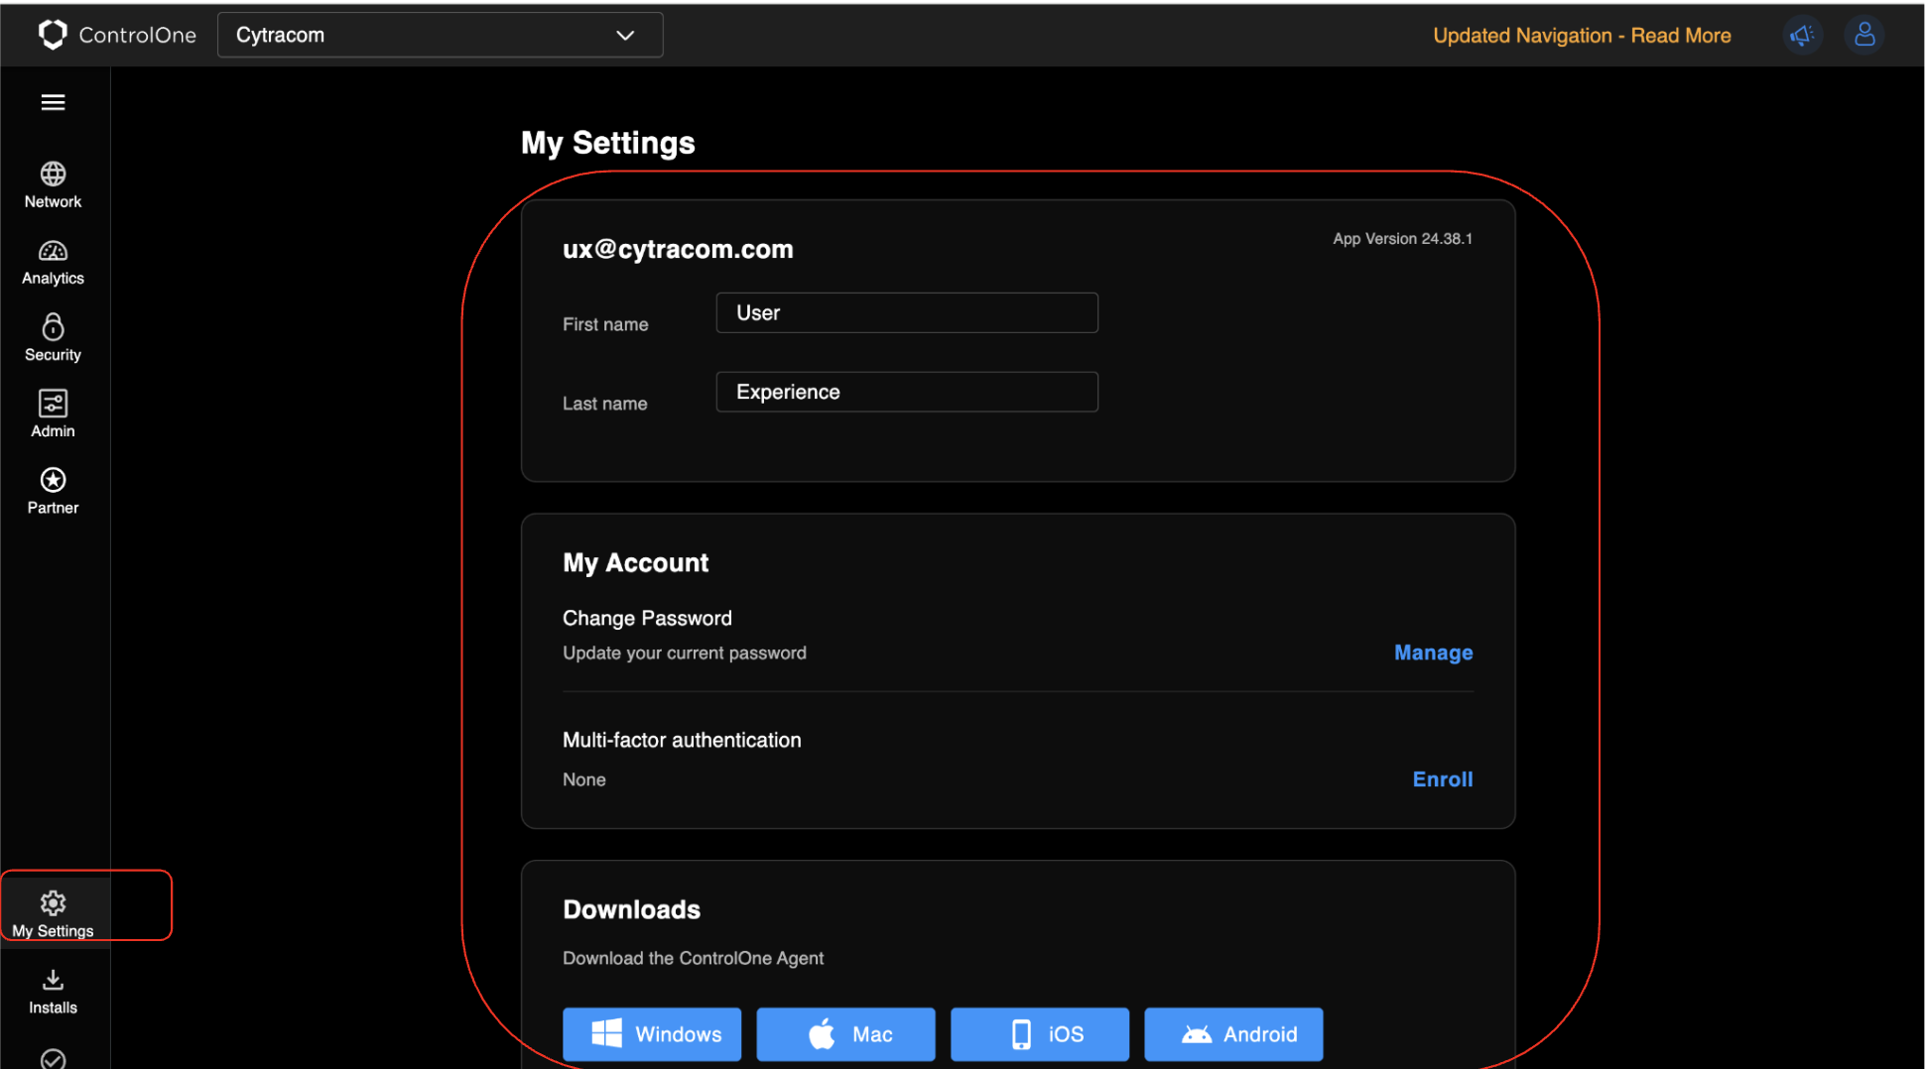
Task: Go to Security in the sidebar
Action: tap(53, 338)
